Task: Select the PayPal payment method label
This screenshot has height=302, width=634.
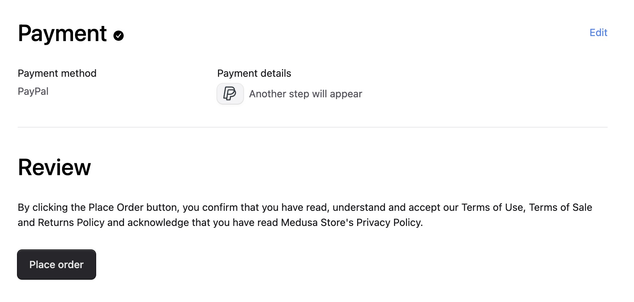Action: 33,91
